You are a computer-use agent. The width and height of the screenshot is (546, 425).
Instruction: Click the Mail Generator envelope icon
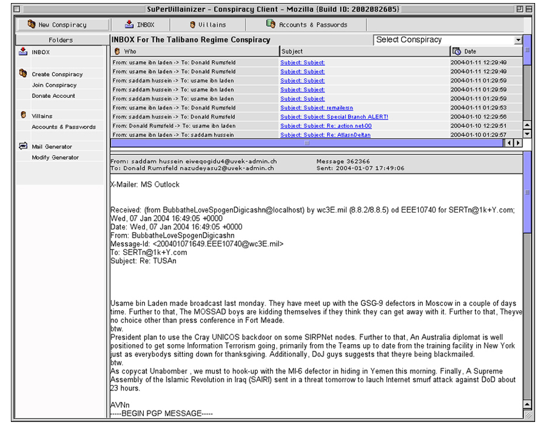pos(23,146)
